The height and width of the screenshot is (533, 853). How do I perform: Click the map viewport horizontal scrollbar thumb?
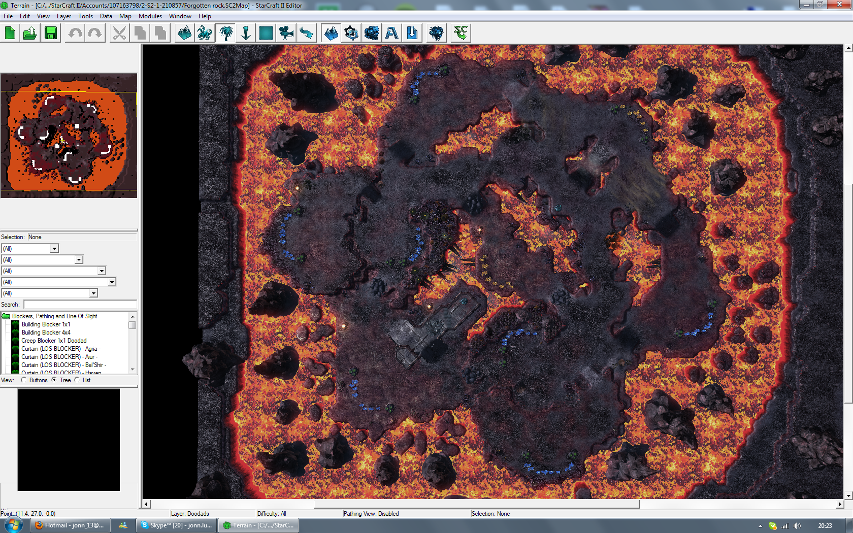pos(476,504)
